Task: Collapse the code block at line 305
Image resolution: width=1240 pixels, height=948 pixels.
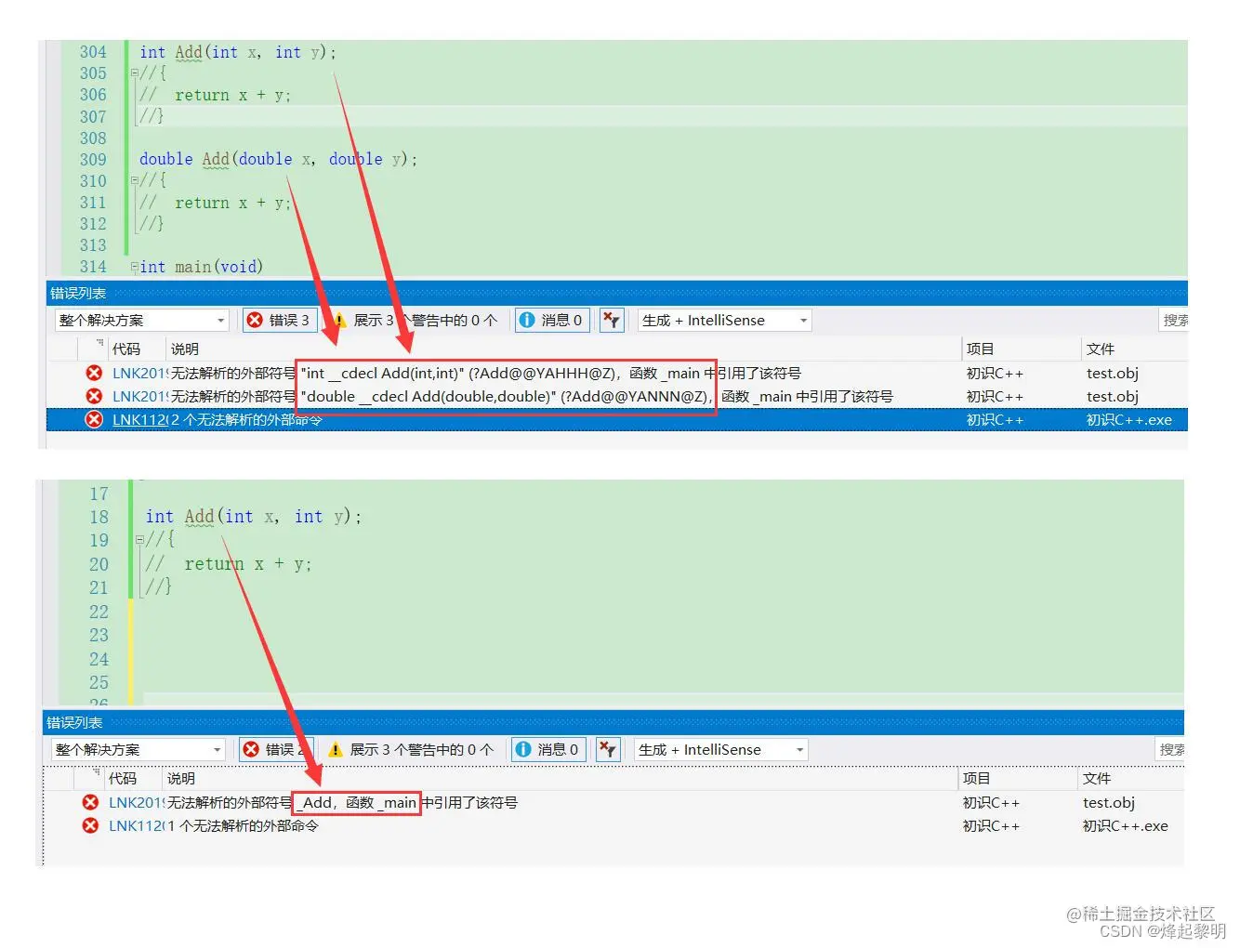Action: click(135, 73)
